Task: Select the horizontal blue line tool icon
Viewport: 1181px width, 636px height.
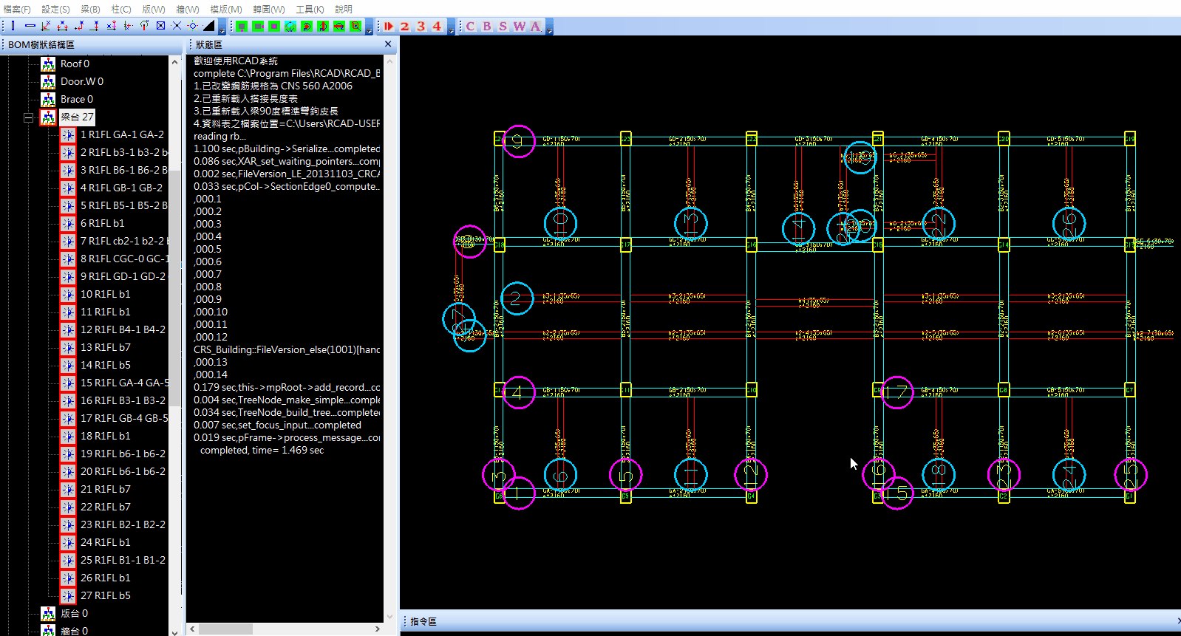Action: [30, 26]
